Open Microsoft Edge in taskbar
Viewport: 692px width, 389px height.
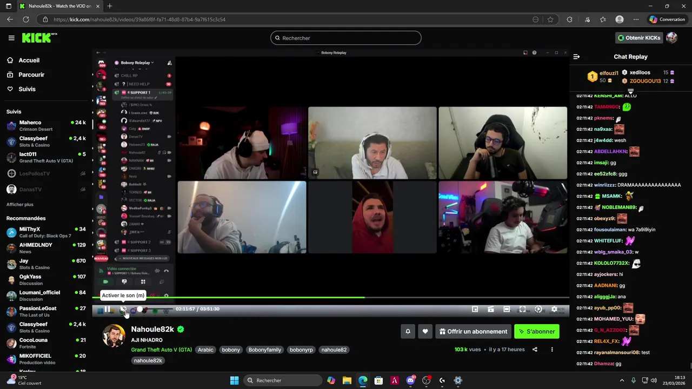(x=363, y=380)
